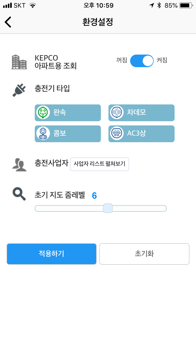Tap the green 완속 connector icon

(43, 113)
